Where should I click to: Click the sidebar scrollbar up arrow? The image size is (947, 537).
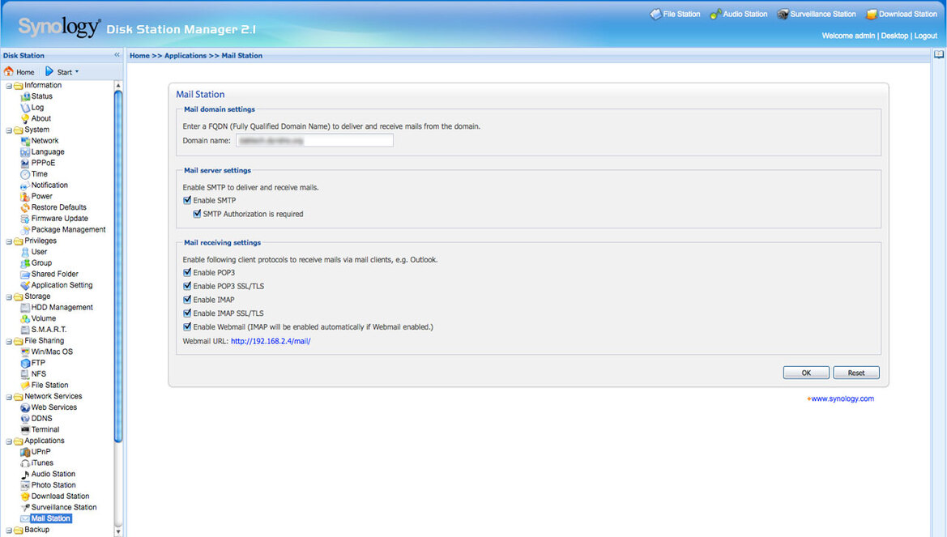click(117, 85)
